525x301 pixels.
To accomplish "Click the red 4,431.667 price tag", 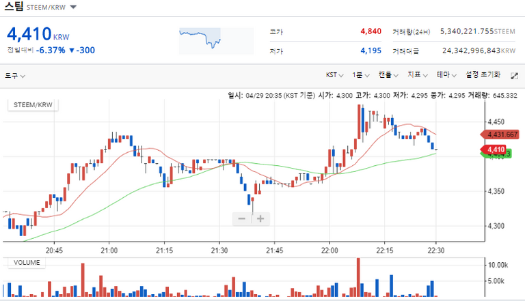I will [x=500, y=134].
